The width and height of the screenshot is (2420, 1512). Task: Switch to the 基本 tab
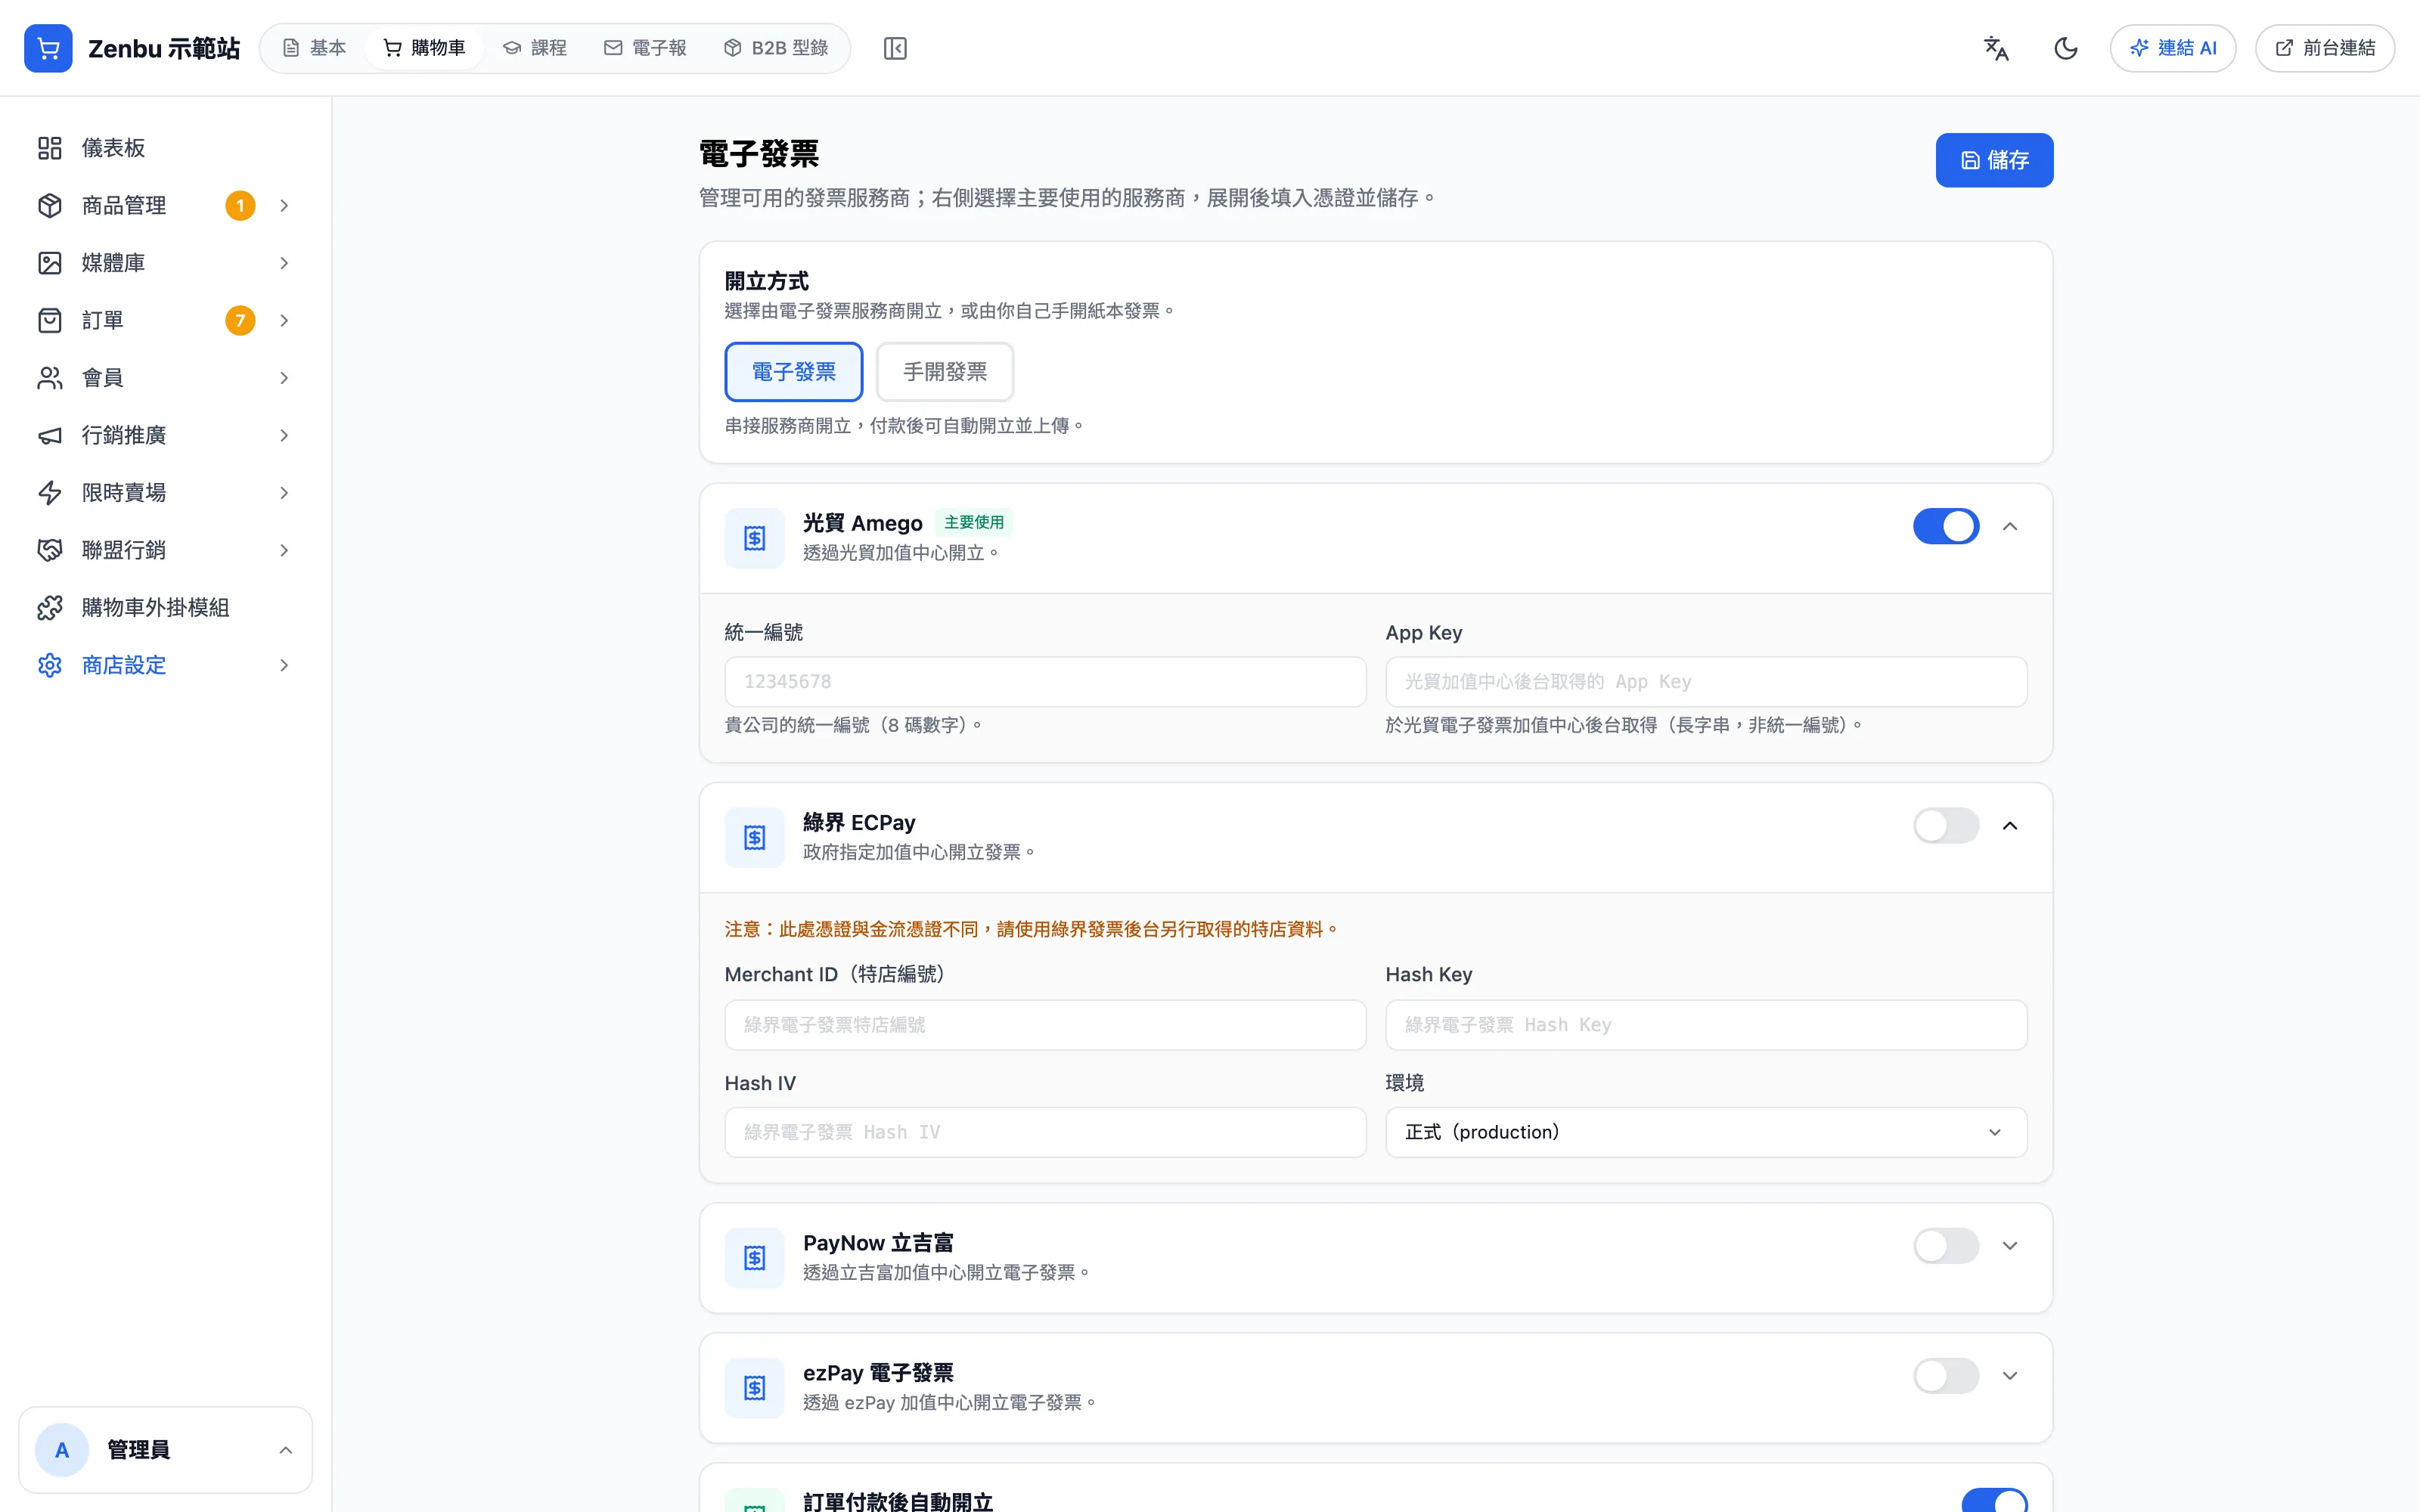coord(314,48)
